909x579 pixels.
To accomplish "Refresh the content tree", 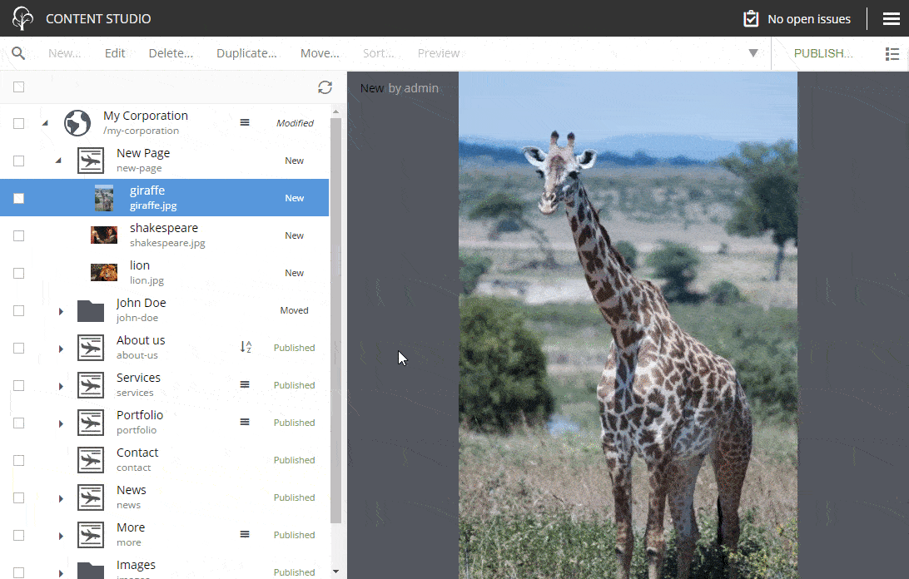I will click(x=325, y=87).
